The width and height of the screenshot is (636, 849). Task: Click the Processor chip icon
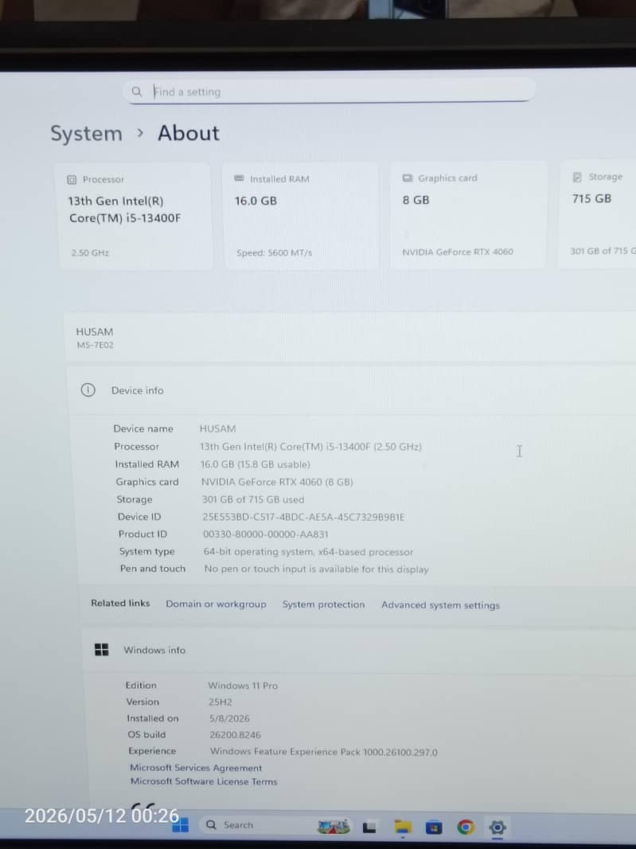pyautogui.click(x=72, y=180)
